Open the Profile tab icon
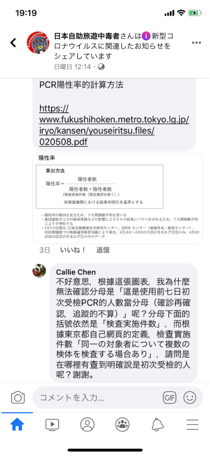Image resolution: width=210 pixels, height=456 pixels. (x=87, y=425)
